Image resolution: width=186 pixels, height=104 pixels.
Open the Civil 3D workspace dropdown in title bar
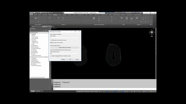[x=55, y=13]
